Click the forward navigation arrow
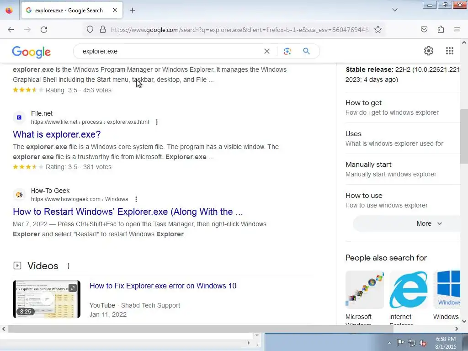The image size is (468, 351). click(27, 30)
